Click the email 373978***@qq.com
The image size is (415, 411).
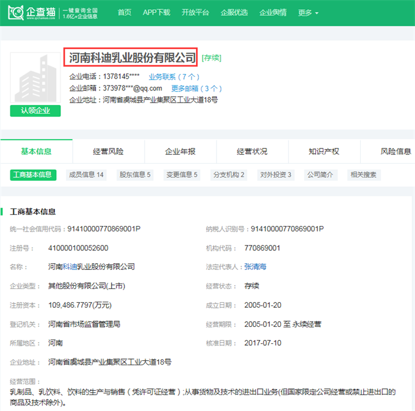point(132,88)
